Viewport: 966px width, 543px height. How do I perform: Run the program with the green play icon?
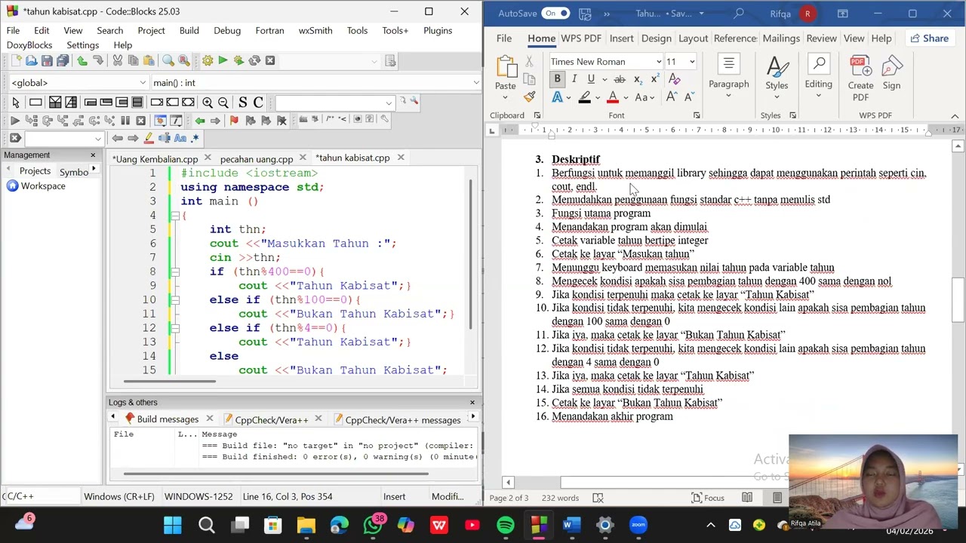(223, 60)
